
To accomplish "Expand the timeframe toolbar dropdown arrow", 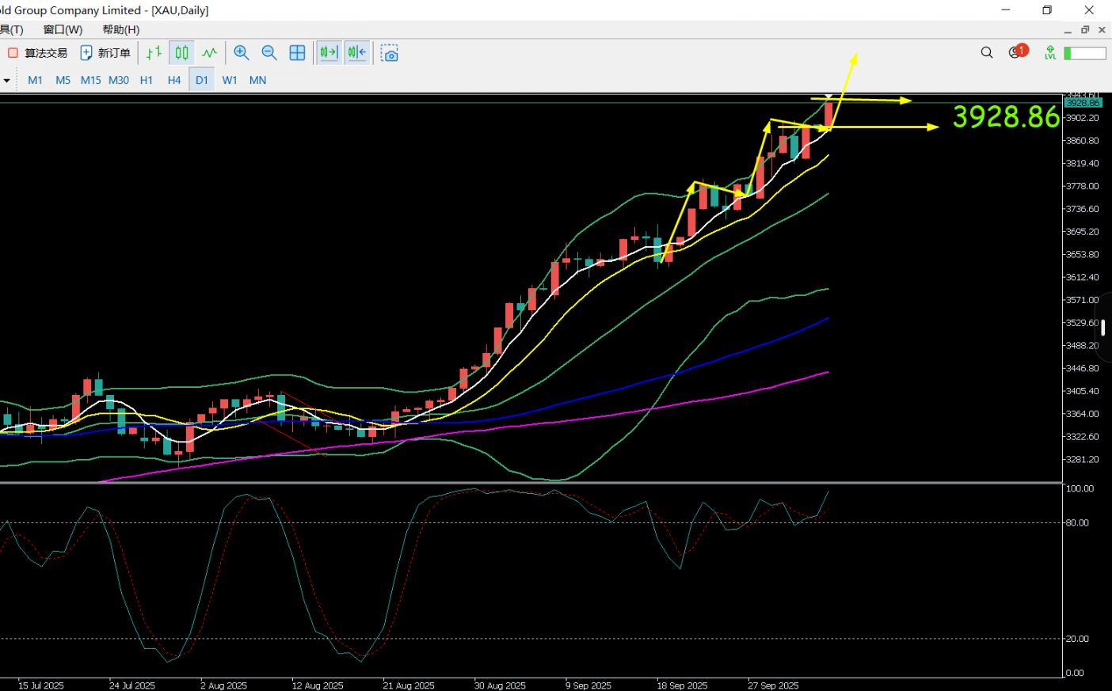I will [6, 81].
